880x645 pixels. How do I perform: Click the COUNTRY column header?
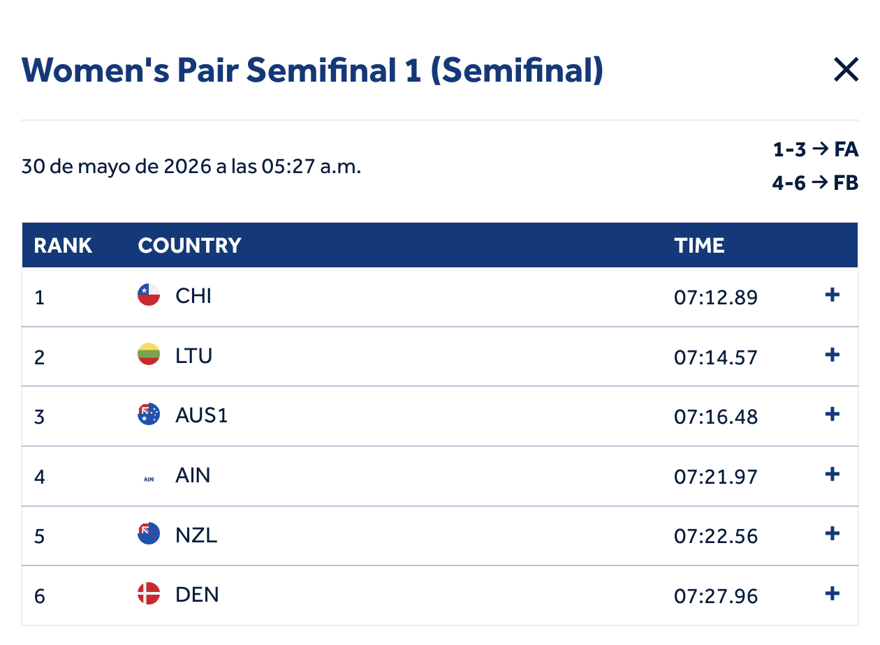pos(189,246)
